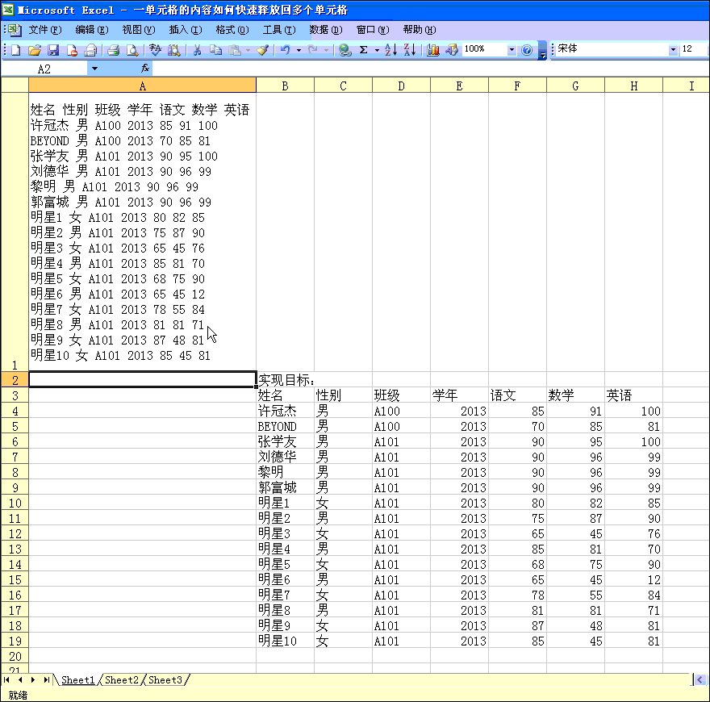Click the Print icon in the toolbar
Image resolution: width=710 pixels, height=702 pixels.
coord(114,50)
